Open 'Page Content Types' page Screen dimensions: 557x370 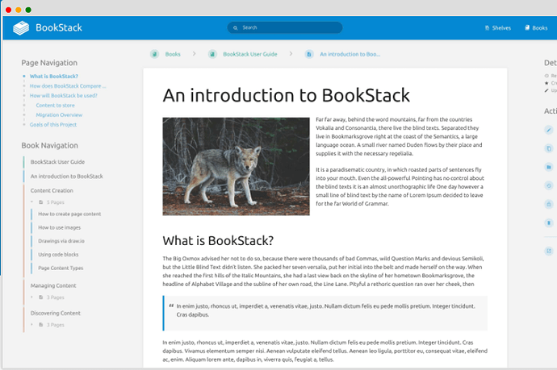point(61,268)
